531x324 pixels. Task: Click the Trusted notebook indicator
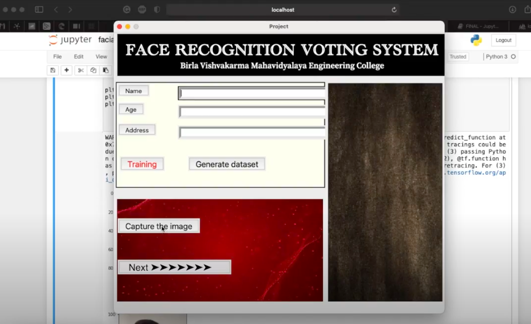tap(458, 57)
